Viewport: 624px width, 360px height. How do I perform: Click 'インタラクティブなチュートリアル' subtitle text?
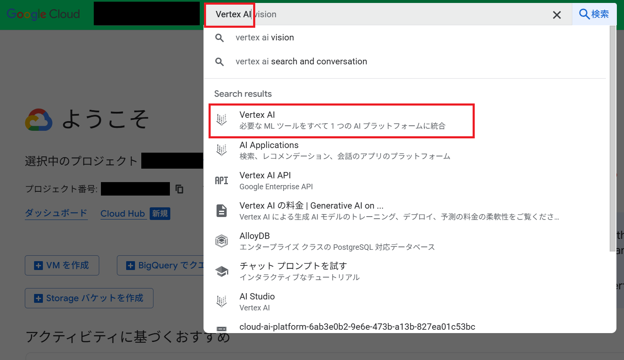point(299,277)
